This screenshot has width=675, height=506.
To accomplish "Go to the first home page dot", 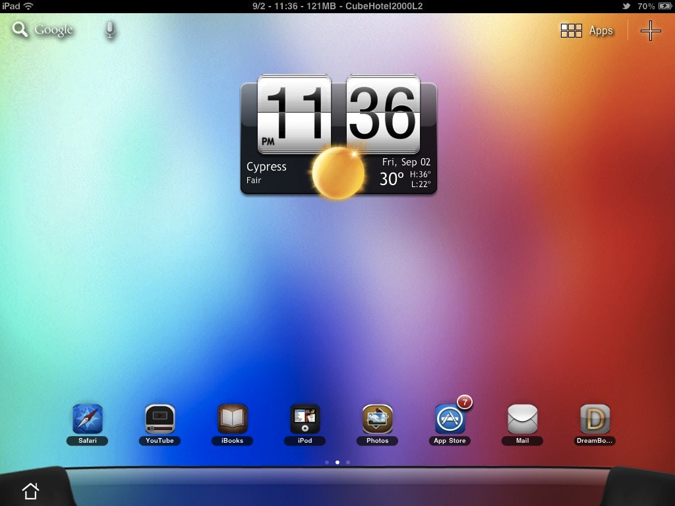I will 327,463.
